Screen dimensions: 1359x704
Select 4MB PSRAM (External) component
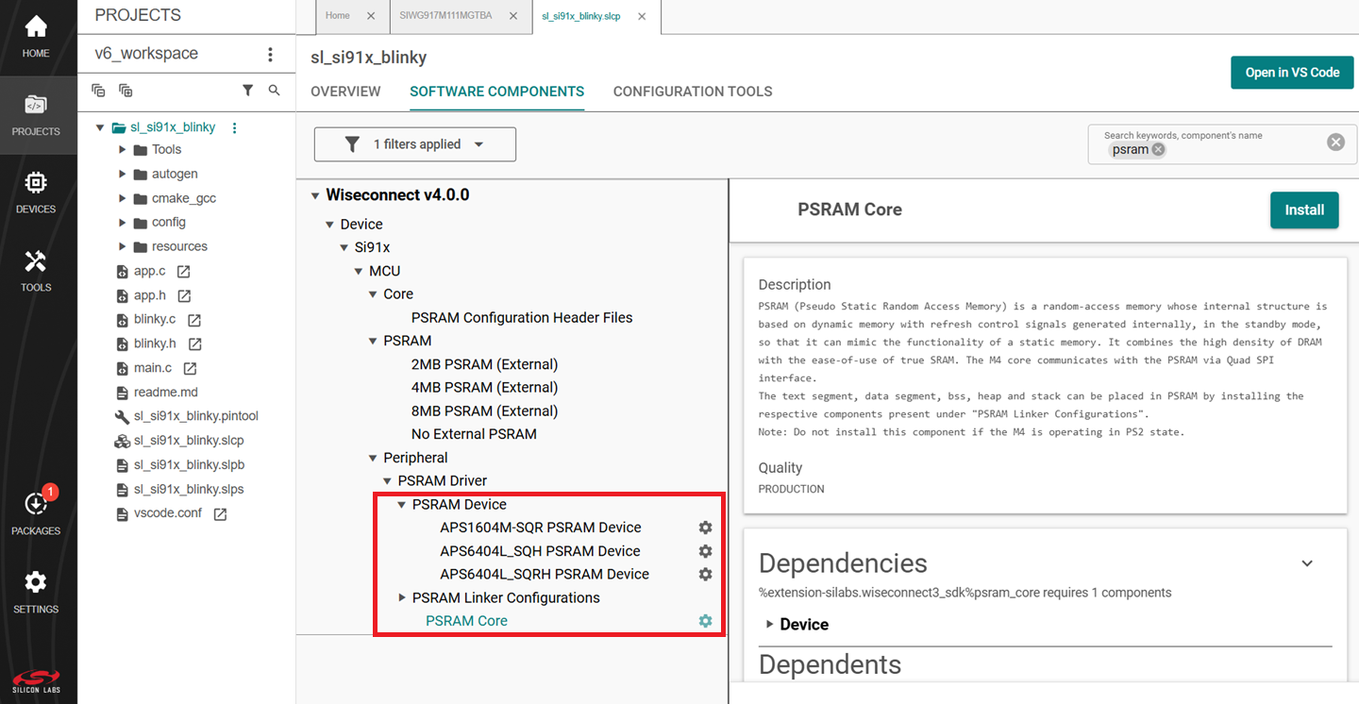pyautogui.click(x=484, y=388)
